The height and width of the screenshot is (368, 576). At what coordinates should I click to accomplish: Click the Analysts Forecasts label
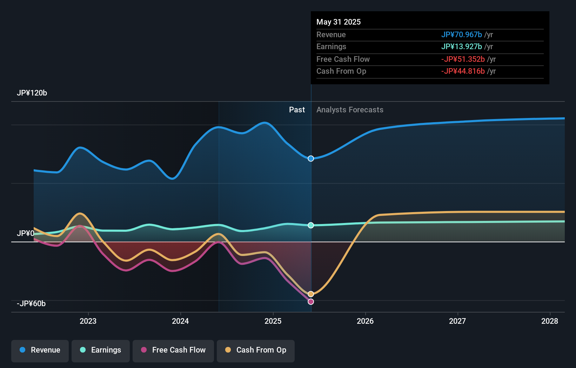tap(350, 110)
